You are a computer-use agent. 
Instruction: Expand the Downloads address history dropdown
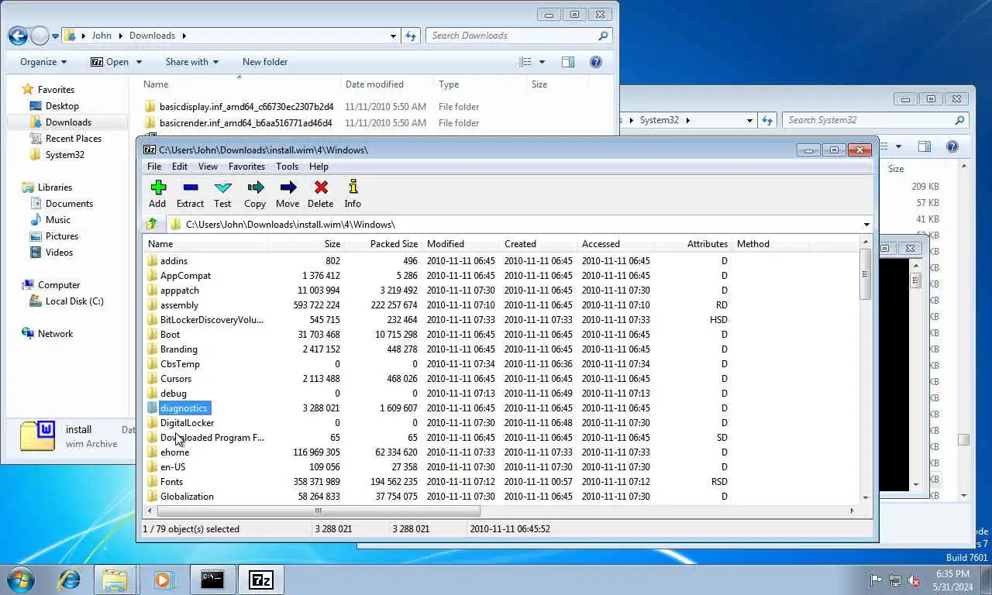coord(394,36)
